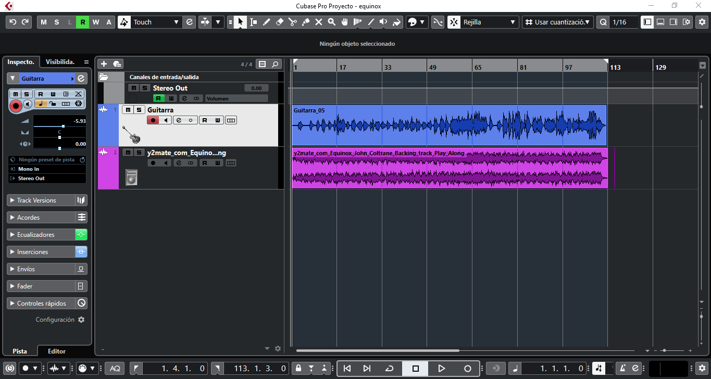711x379 pixels.
Task: Open Mono In input routing
Action: [47, 169]
